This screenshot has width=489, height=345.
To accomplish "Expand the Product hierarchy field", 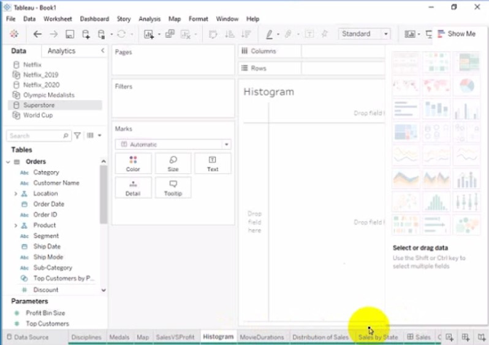I will 16,225.
